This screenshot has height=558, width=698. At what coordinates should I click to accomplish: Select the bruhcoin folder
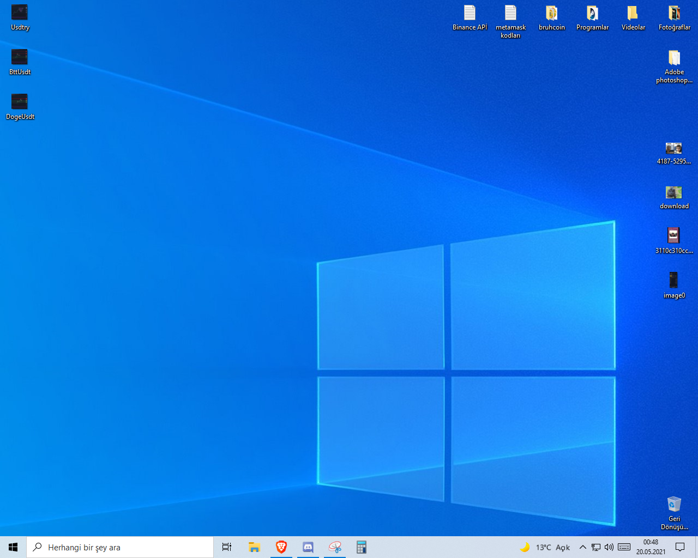pos(551,17)
